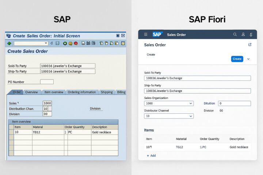Open the Ordering information tab
Screen dimensions: 263x175
click(82, 92)
